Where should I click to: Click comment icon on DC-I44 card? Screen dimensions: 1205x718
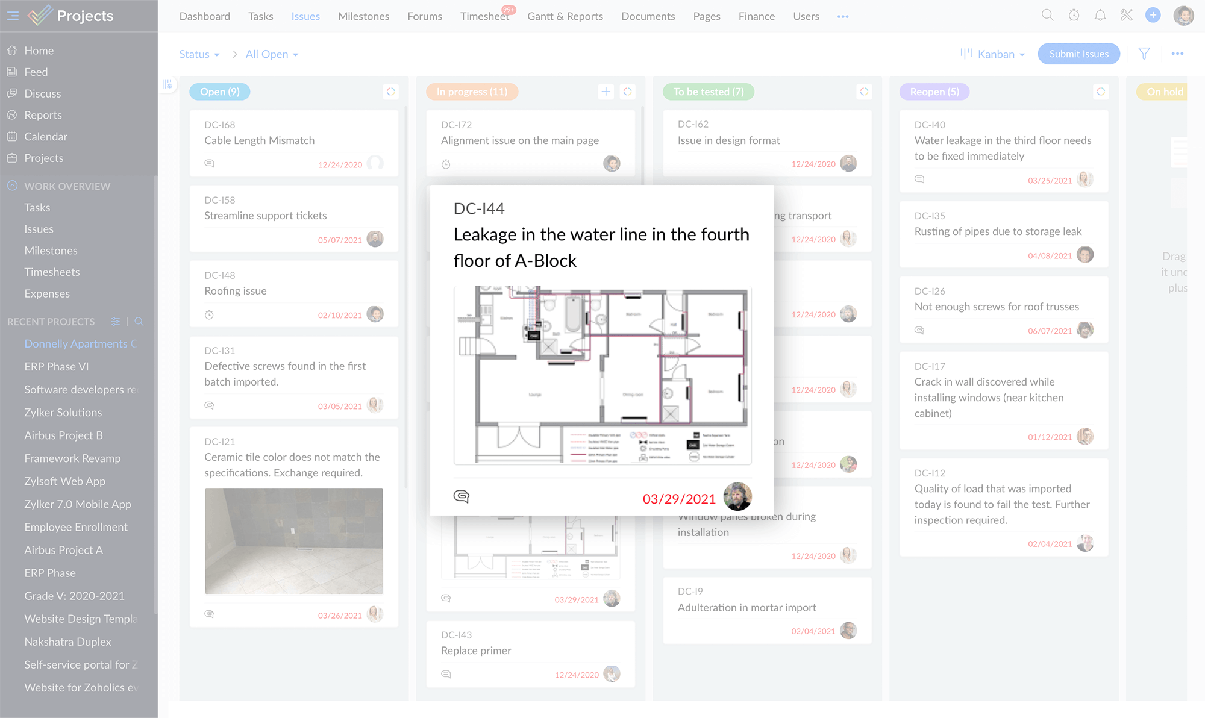(x=462, y=496)
